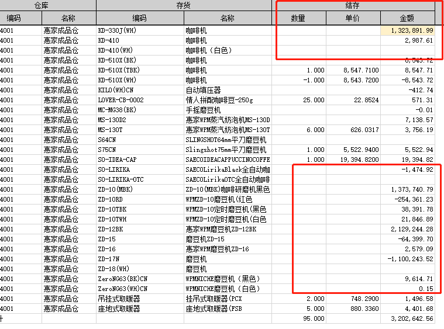Select name cell 手摇磨豆机

point(228,110)
